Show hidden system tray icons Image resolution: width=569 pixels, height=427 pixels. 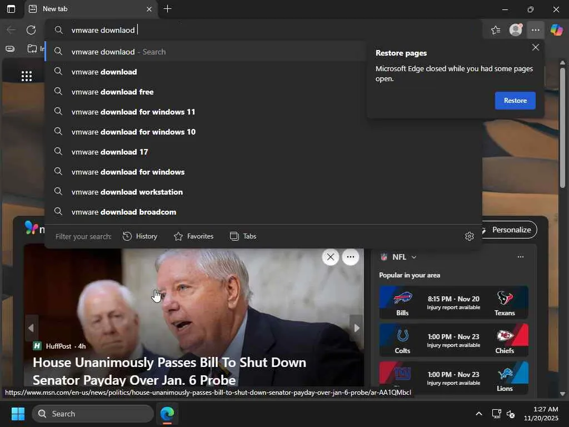(478, 414)
